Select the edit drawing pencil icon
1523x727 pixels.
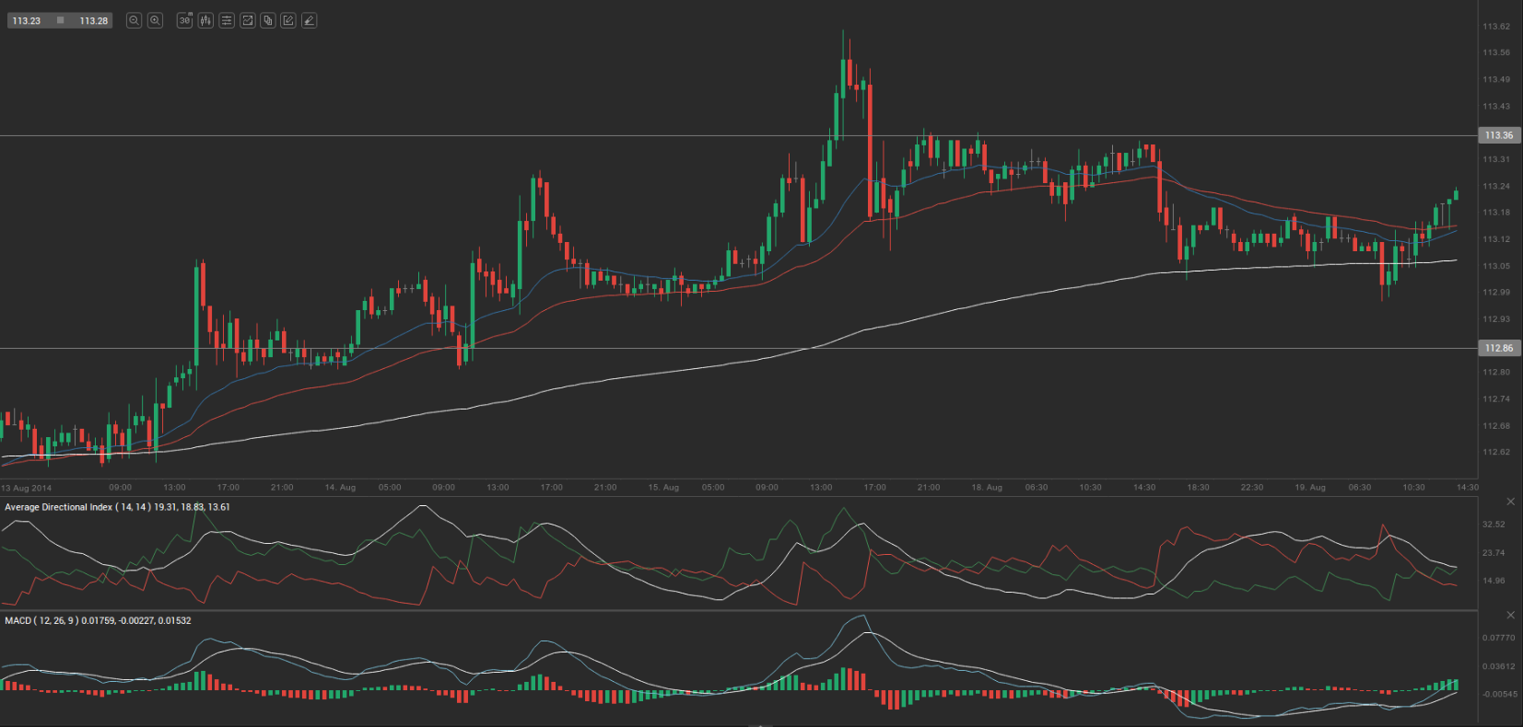[288, 20]
